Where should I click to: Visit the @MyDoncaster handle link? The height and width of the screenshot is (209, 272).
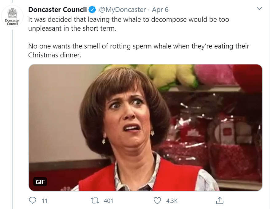(x=122, y=10)
